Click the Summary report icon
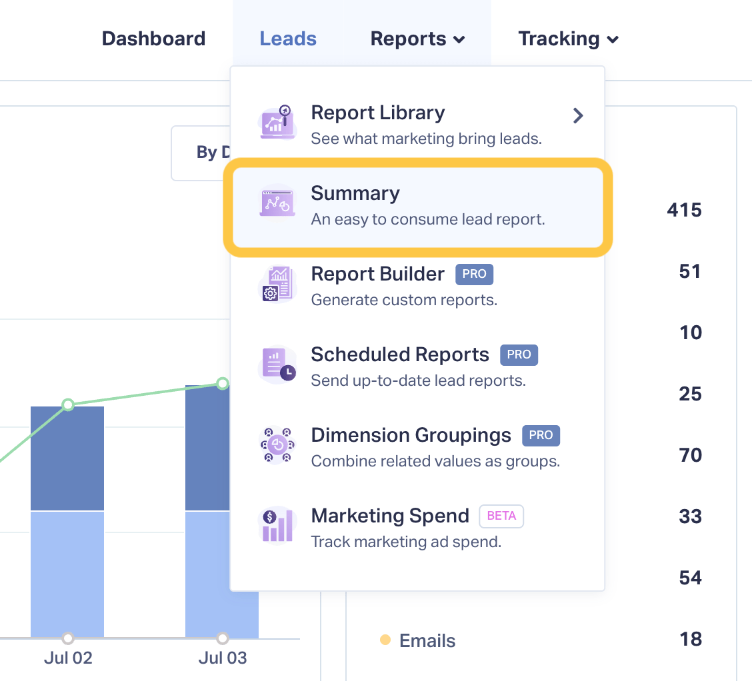The image size is (752, 681). point(277,203)
